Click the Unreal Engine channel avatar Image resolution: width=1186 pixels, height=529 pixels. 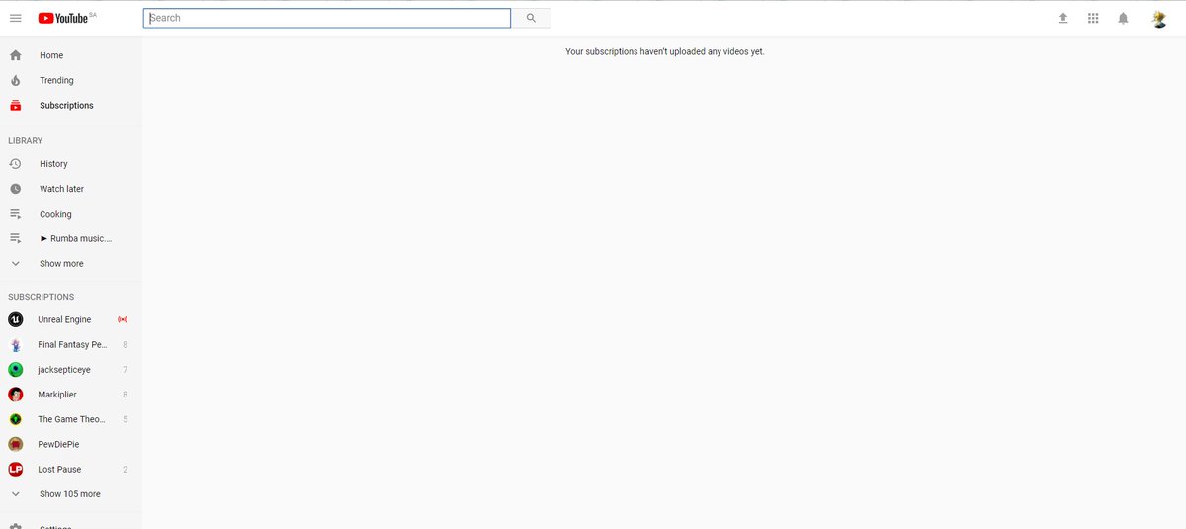pos(16,319)
